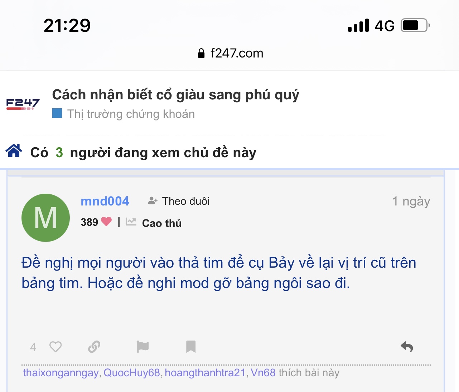
Task: Flag this post with flag icon
Action: point(142,347)
